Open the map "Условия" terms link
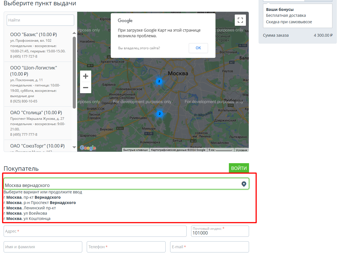 pos(241,150)
